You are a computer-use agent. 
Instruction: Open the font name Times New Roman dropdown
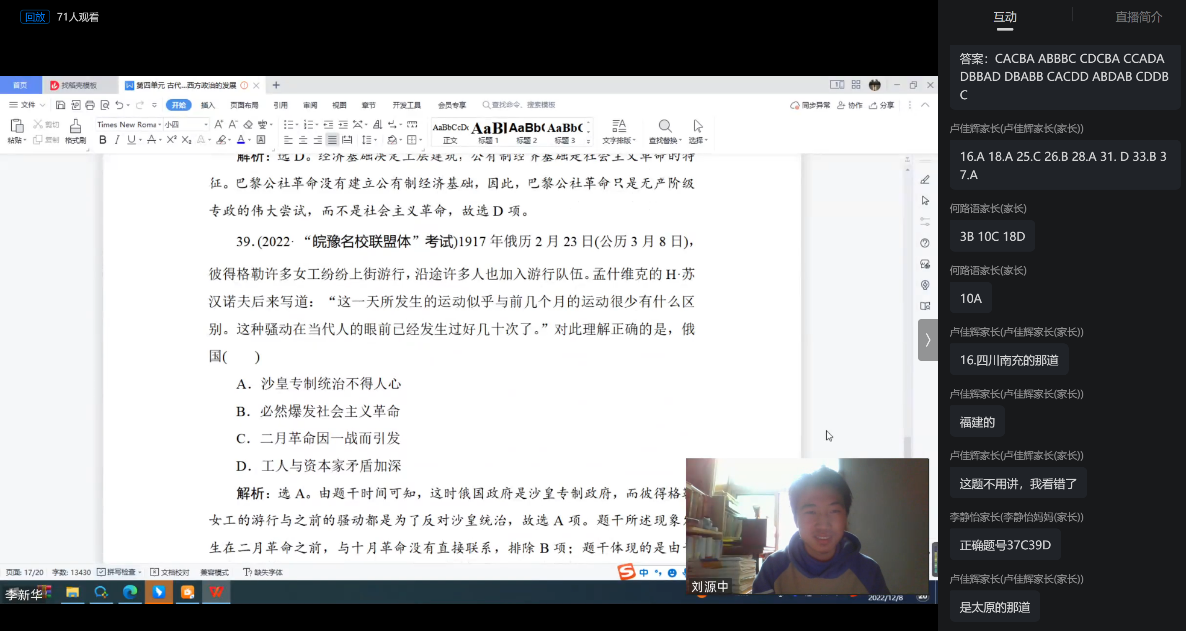[x=160, y=125]
